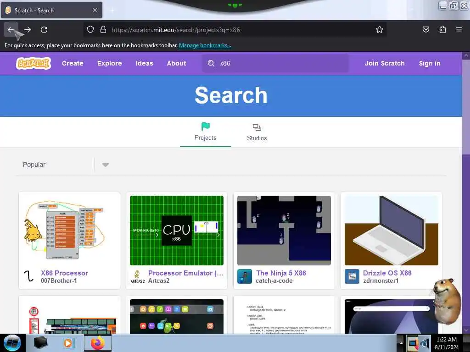Open the About menu item
The image size is (470, 352).
(x=176, y=63)
